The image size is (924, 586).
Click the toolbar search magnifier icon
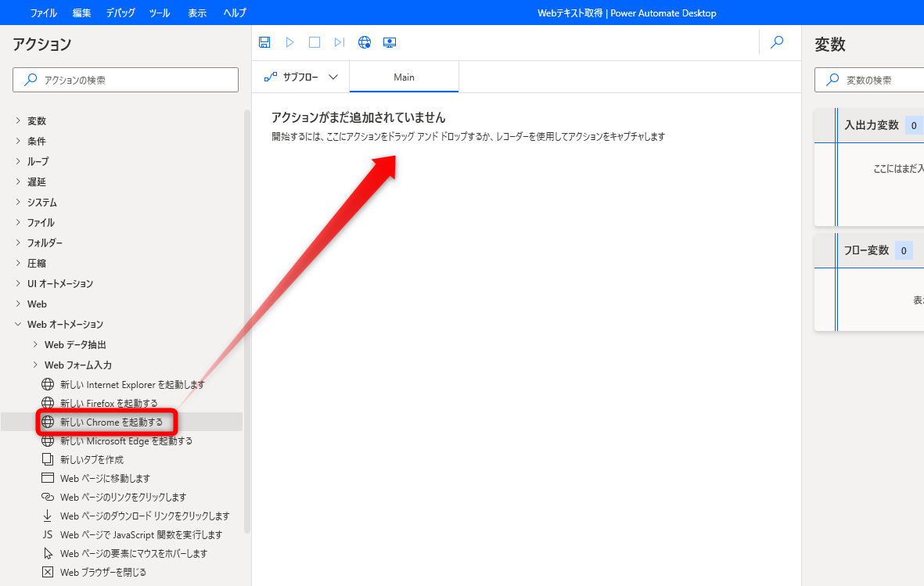pyautogui.click(x=776, y=42)
